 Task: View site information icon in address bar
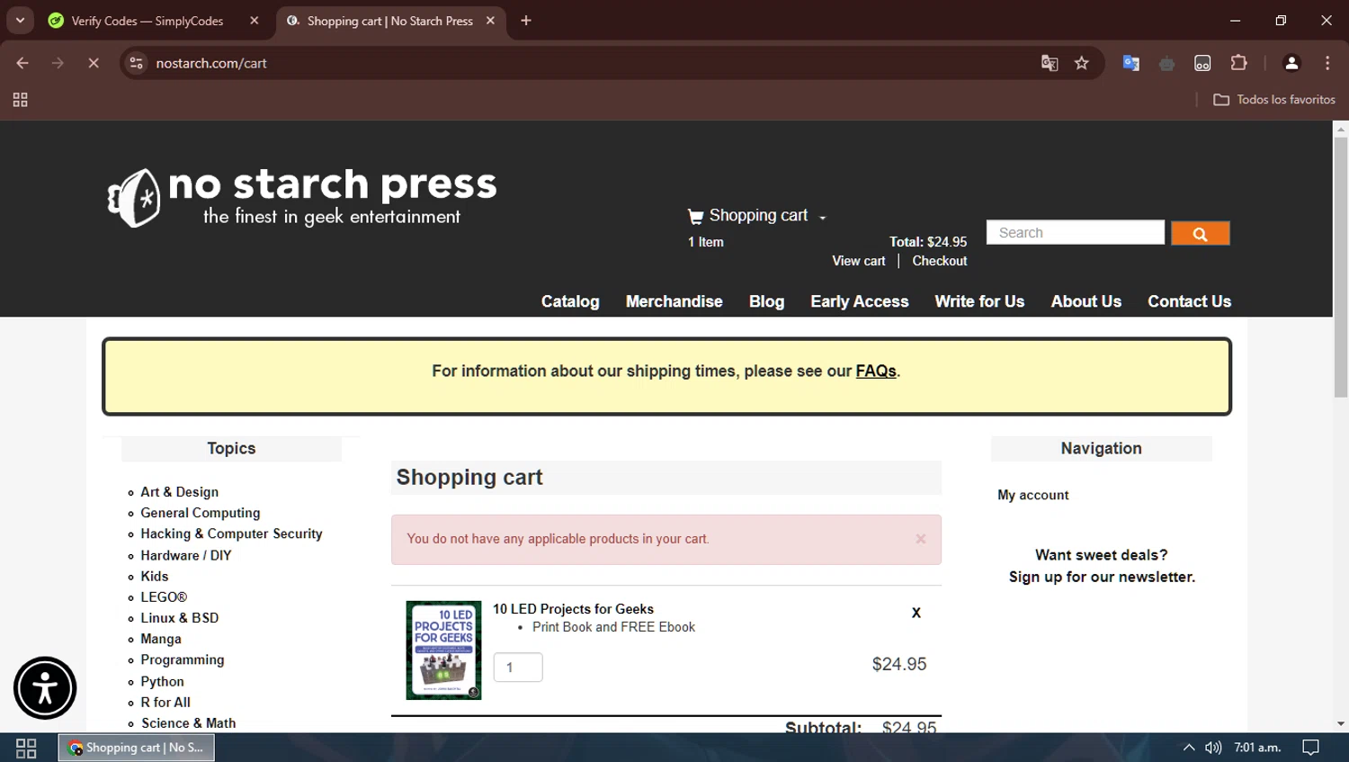click(x=137, y=63)
